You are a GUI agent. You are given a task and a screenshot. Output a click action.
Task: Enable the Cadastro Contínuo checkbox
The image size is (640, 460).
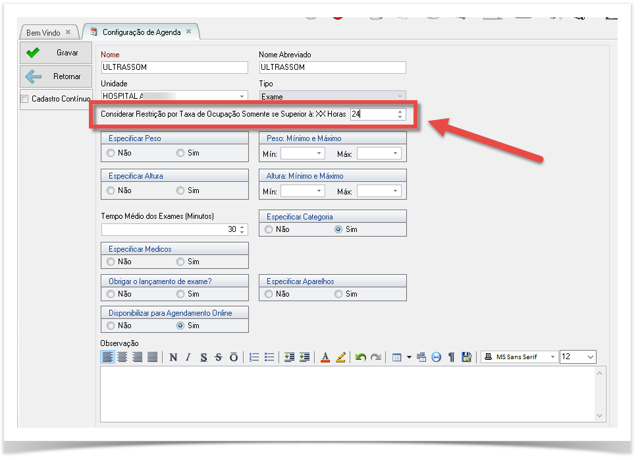(x=25, y=100)
